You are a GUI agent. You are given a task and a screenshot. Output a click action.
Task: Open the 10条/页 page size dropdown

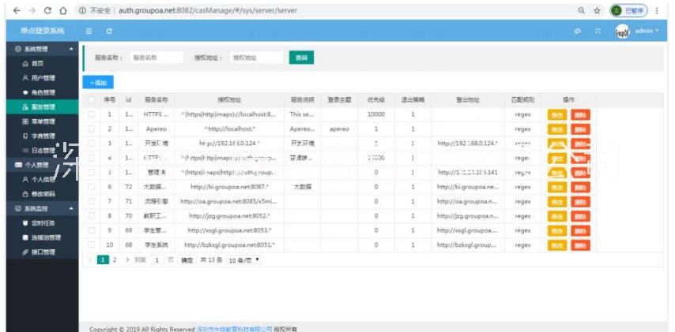coord(244,259)
